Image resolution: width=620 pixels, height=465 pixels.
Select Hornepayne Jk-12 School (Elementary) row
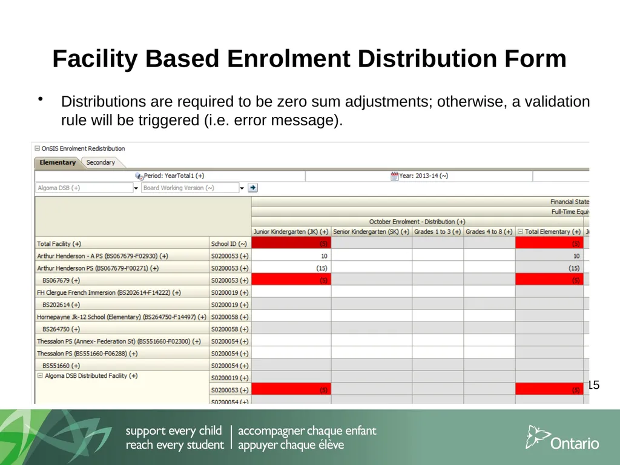(122, 317)
